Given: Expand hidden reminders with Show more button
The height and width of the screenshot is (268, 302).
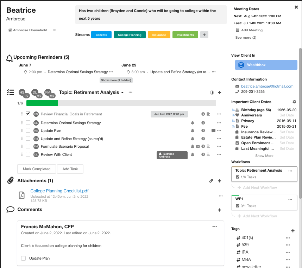Looking at the screenshot, I should 116,80.
